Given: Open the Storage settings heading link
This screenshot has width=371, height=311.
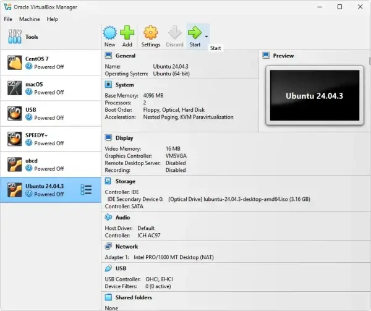Looking at the screenshot, I should pos(126,181).
